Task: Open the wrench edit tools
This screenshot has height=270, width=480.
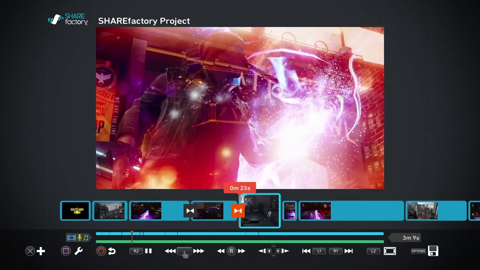Action: [x=78, y=251]
